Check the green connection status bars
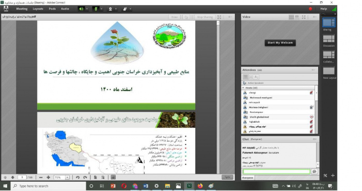The image size is (362, 191). tap(334, 9)
